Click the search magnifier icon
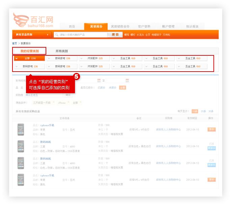The image size is (231, 205). (56, 34)
